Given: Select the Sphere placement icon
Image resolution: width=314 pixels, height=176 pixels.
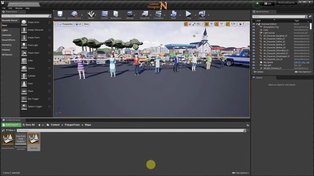Looking at the screenshot, I should click(24, 68).
